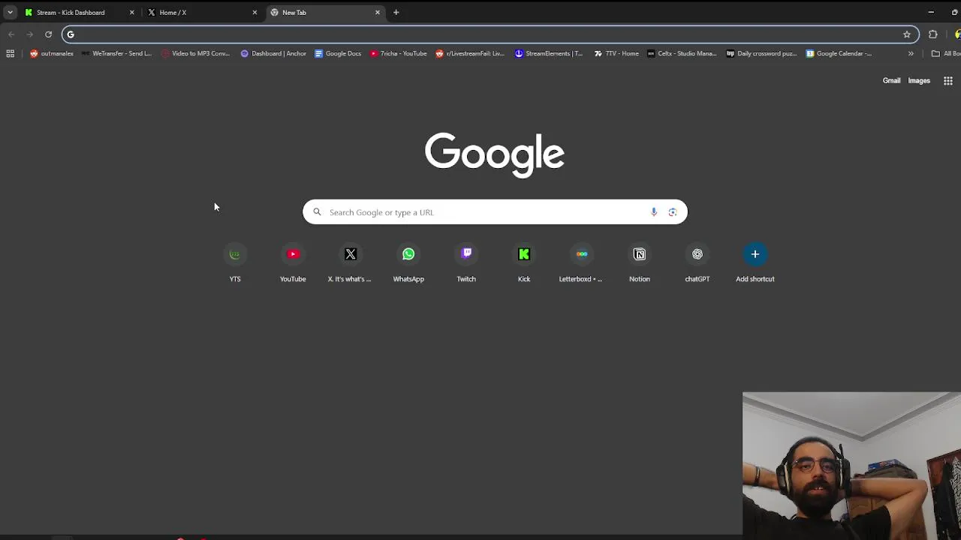Open the YouTube shortcut tile
The height and width of the screenshot is (540, 961).
[x=293, y=262]
